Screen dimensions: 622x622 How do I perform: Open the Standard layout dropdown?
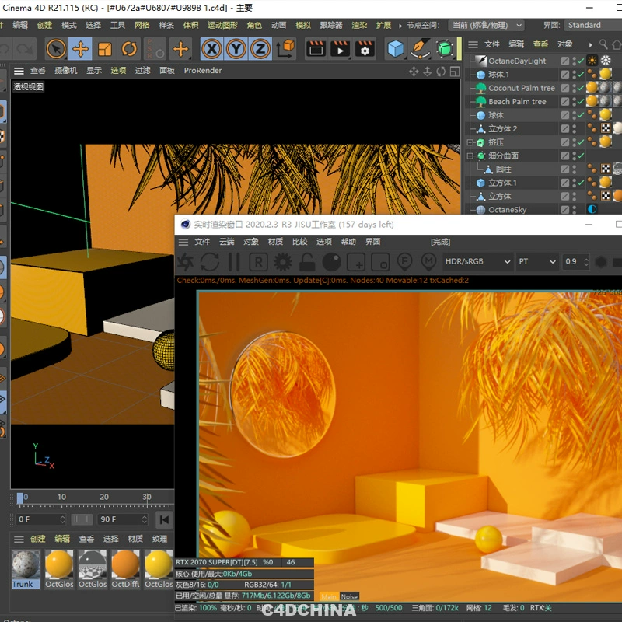click(x=592, y=26)
